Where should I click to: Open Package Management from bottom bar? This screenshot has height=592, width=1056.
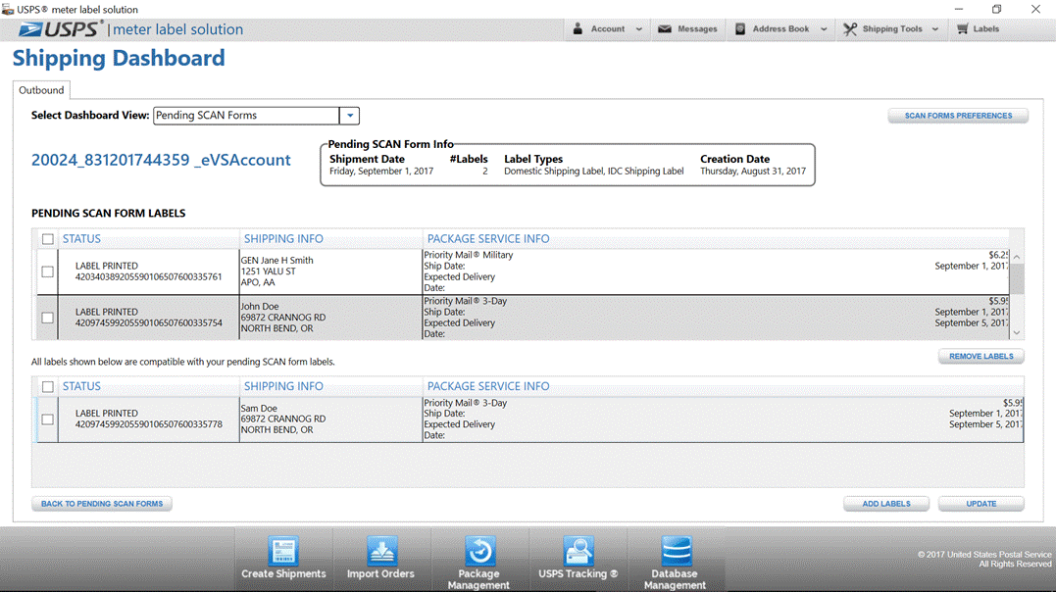click(478, 563)
